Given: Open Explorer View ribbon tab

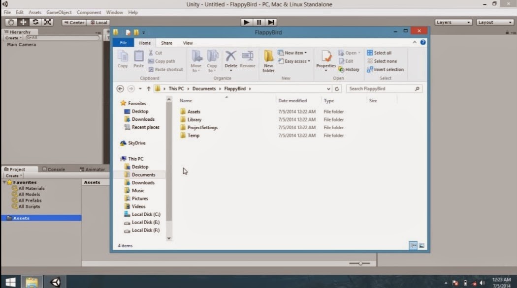Looking at the screenshot, I should click(x=188, y=43).
